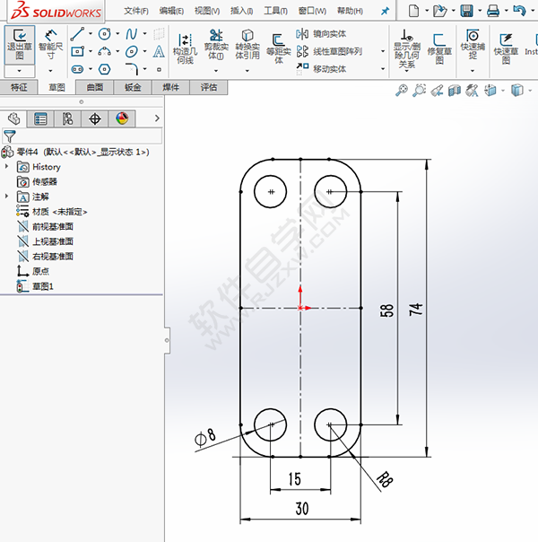Open Trim Entities dropdown arrow

pos(216,71)
